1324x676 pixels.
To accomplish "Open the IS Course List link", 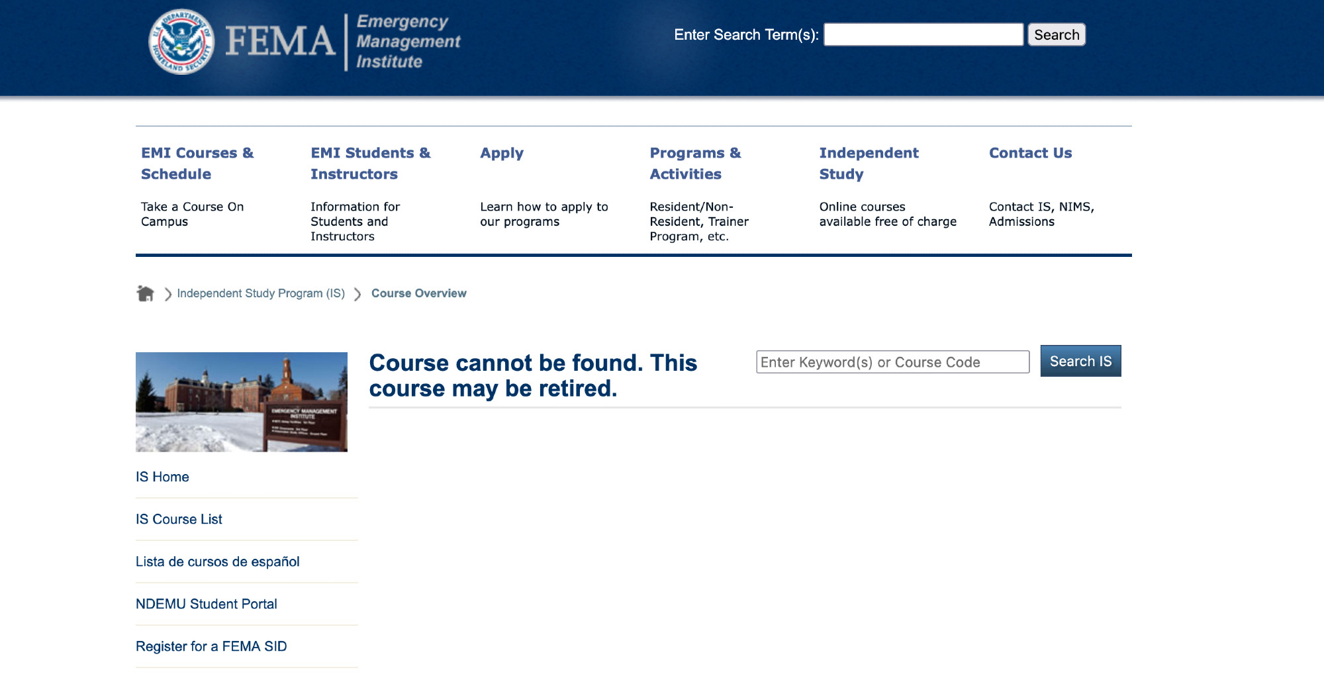I will (x=179, y=519).
